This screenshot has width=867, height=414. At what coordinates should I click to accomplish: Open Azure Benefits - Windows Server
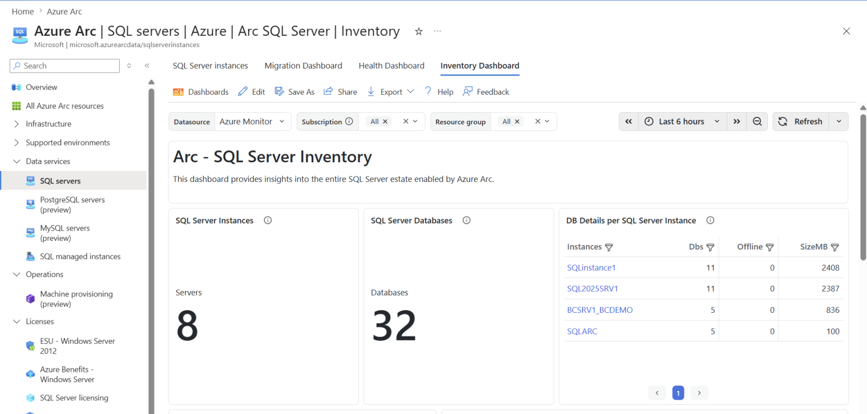tap(67, 374)
